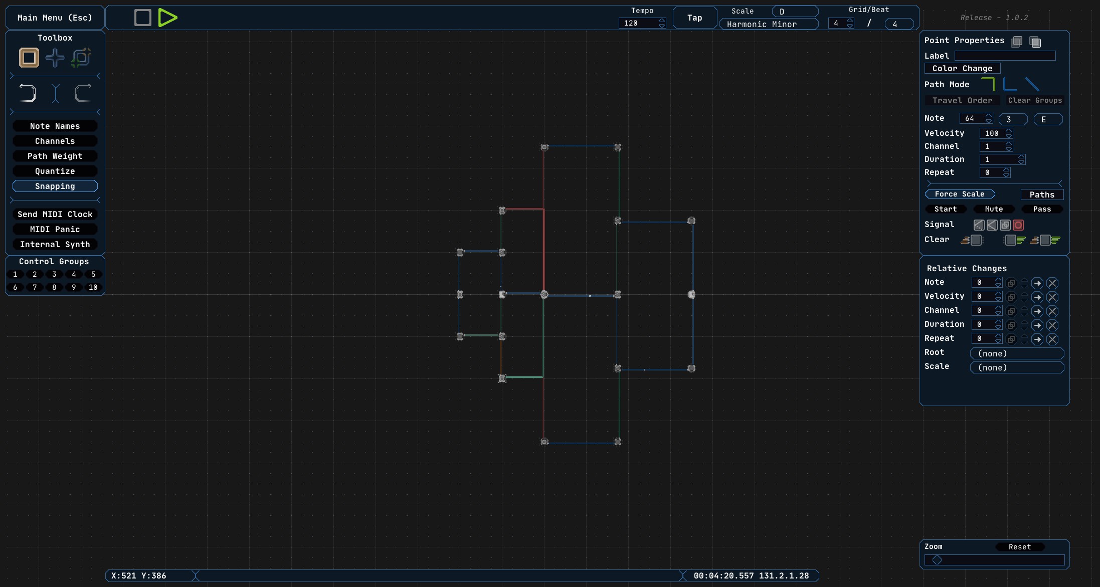Open the scale root D dropdown

point(795,12)
